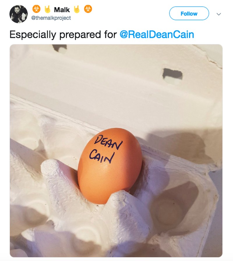
Task: Click Malk's profile avatar picture
Action: coord(19,14)
